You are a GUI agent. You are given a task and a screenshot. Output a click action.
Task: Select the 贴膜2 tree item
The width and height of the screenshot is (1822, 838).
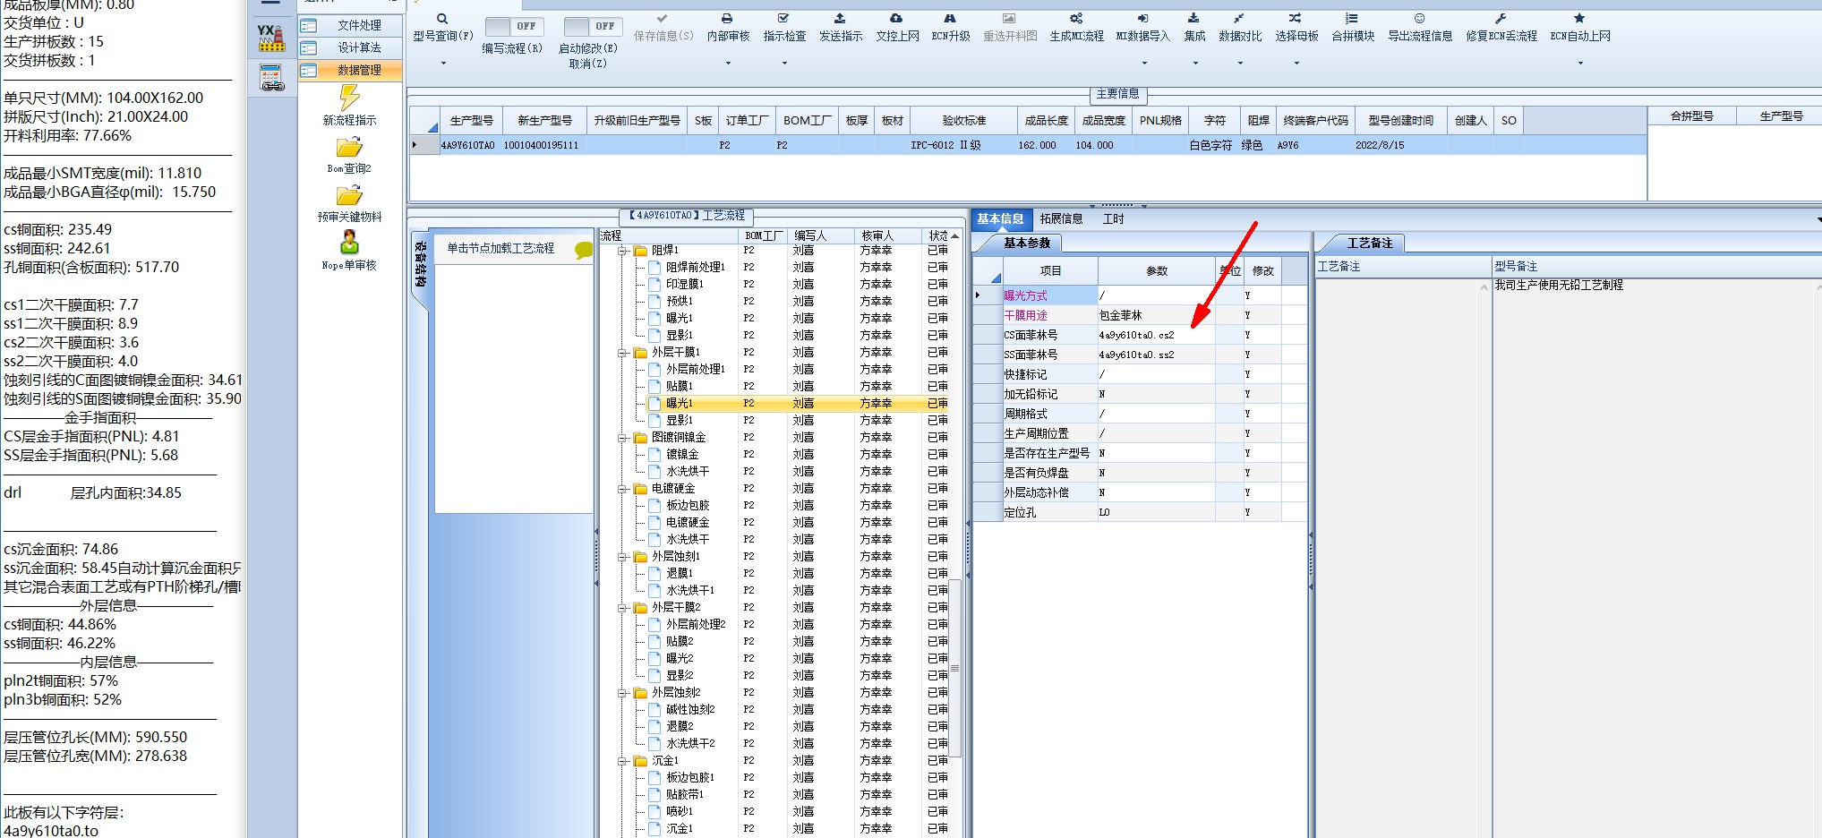[680, 642]
